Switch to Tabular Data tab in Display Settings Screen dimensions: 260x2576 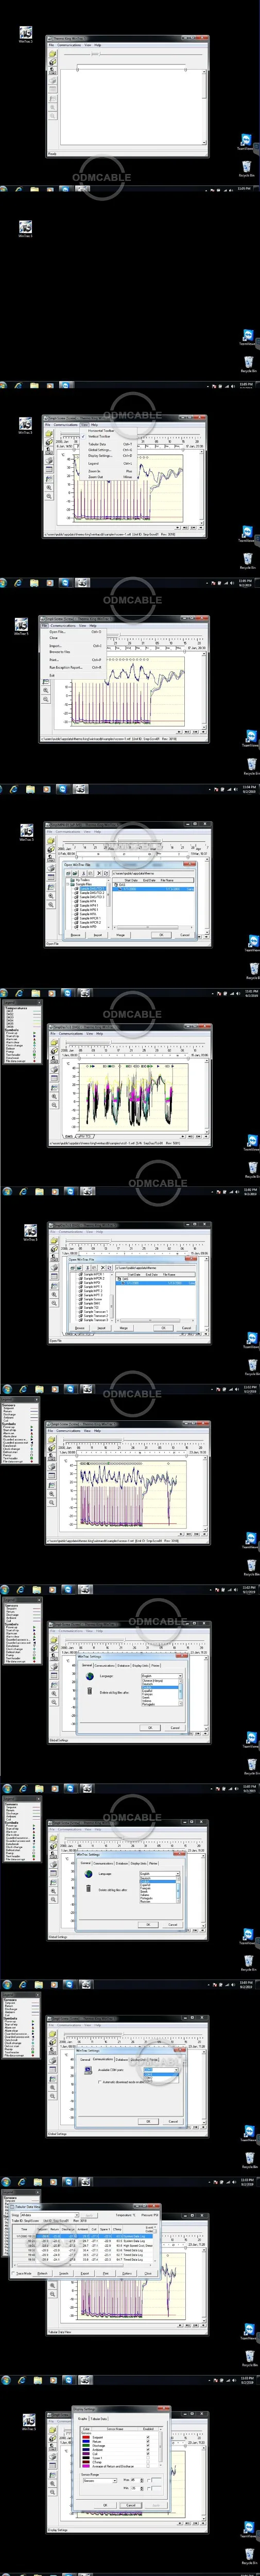click(99, 2418)
